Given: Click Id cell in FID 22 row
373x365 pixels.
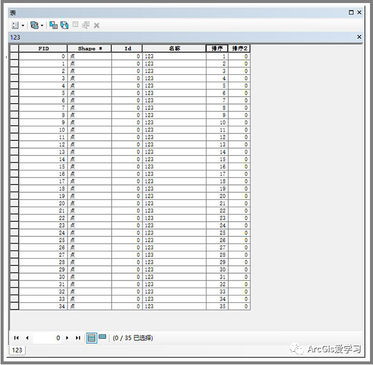Looking at the screenshot, I should (x=127, y=218).
